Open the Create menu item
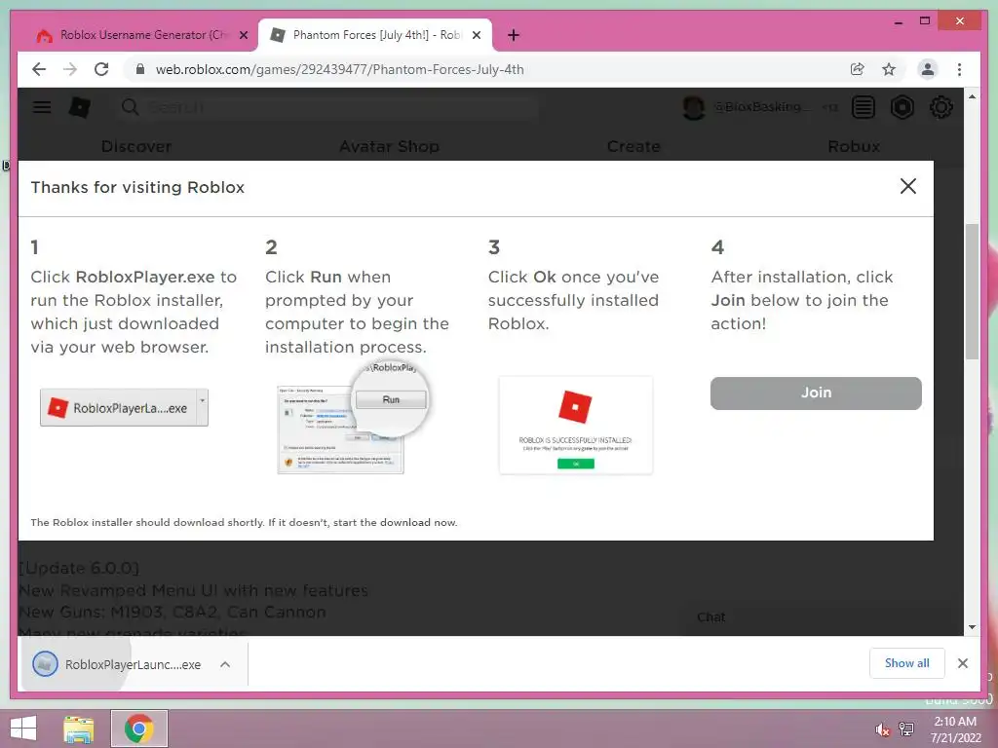Image resolution: width=998 pixels, height=748 pixels. (x=633, y=146)
